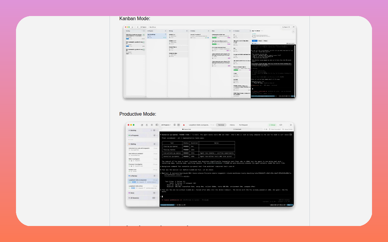Switch to the History tab in Kanban detail panel

pyautogui.click(x=260, y=41)
